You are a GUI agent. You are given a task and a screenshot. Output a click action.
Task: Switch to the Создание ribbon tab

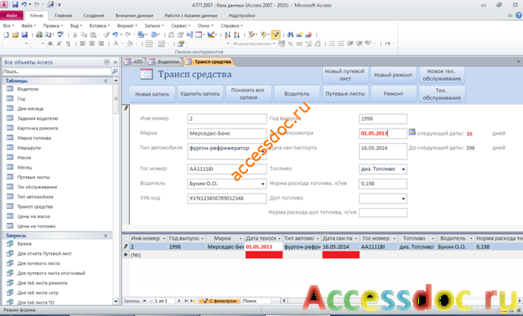(93, 15)
